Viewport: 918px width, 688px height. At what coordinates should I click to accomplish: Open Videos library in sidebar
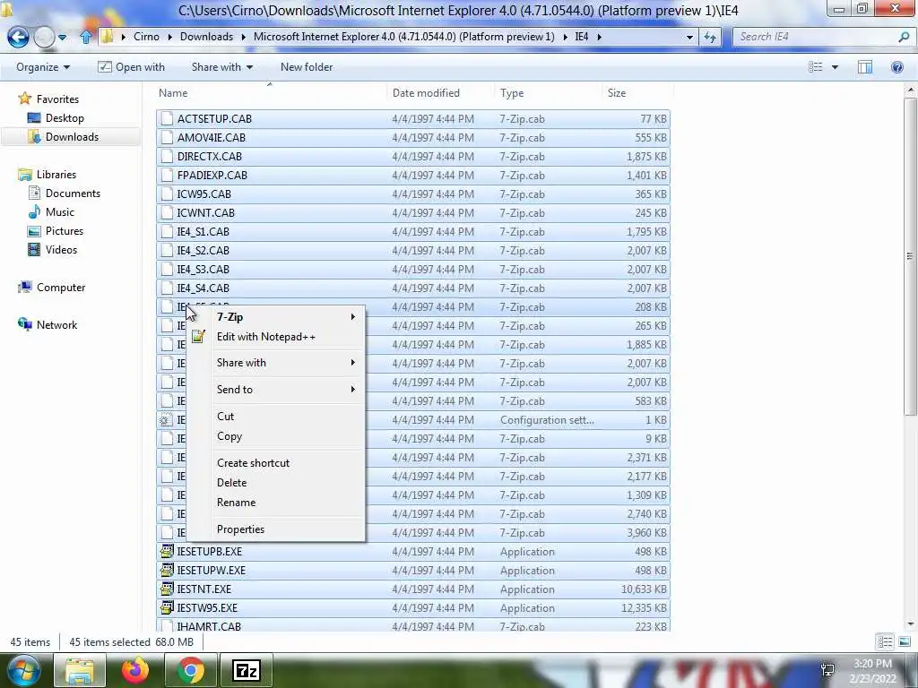pos(62,250)
